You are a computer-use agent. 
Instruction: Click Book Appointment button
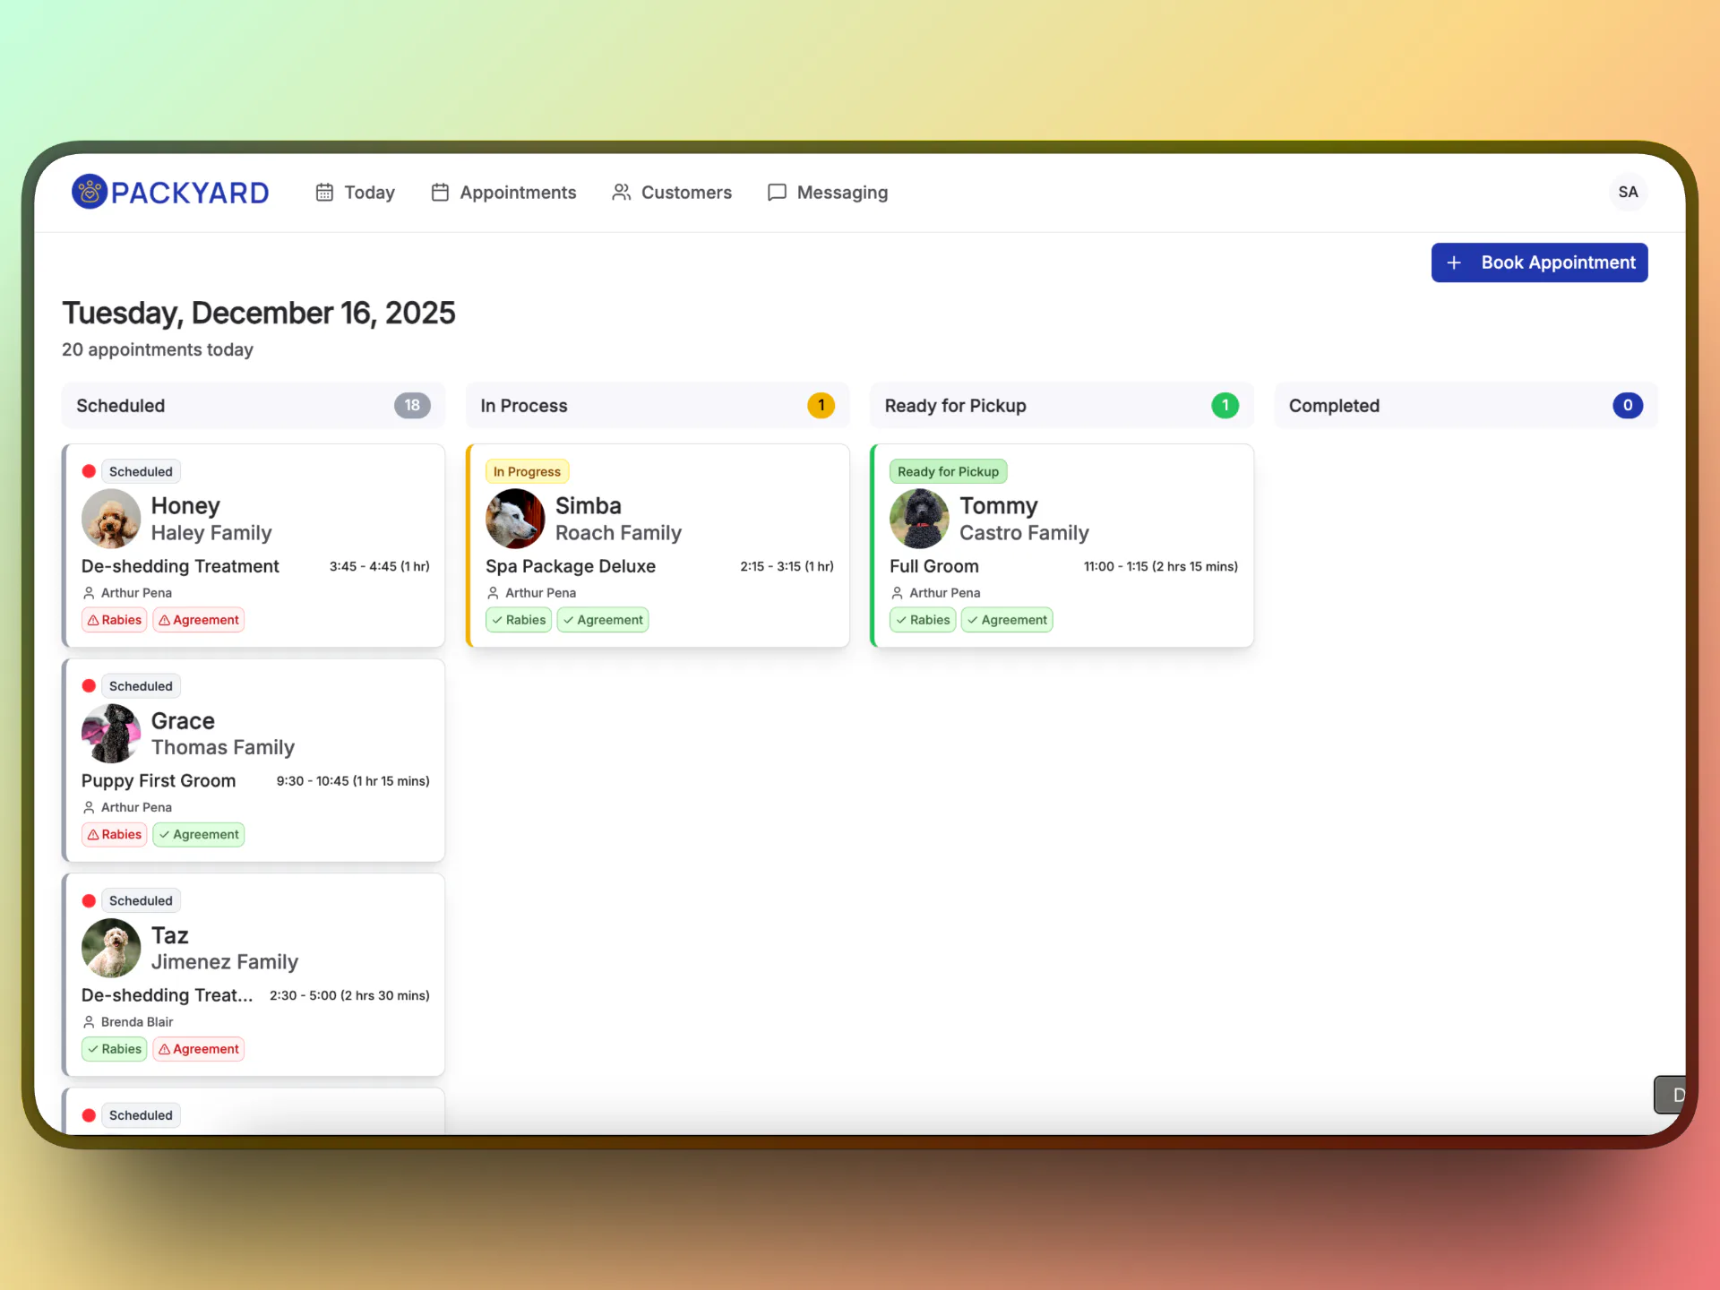point(1539,262)
